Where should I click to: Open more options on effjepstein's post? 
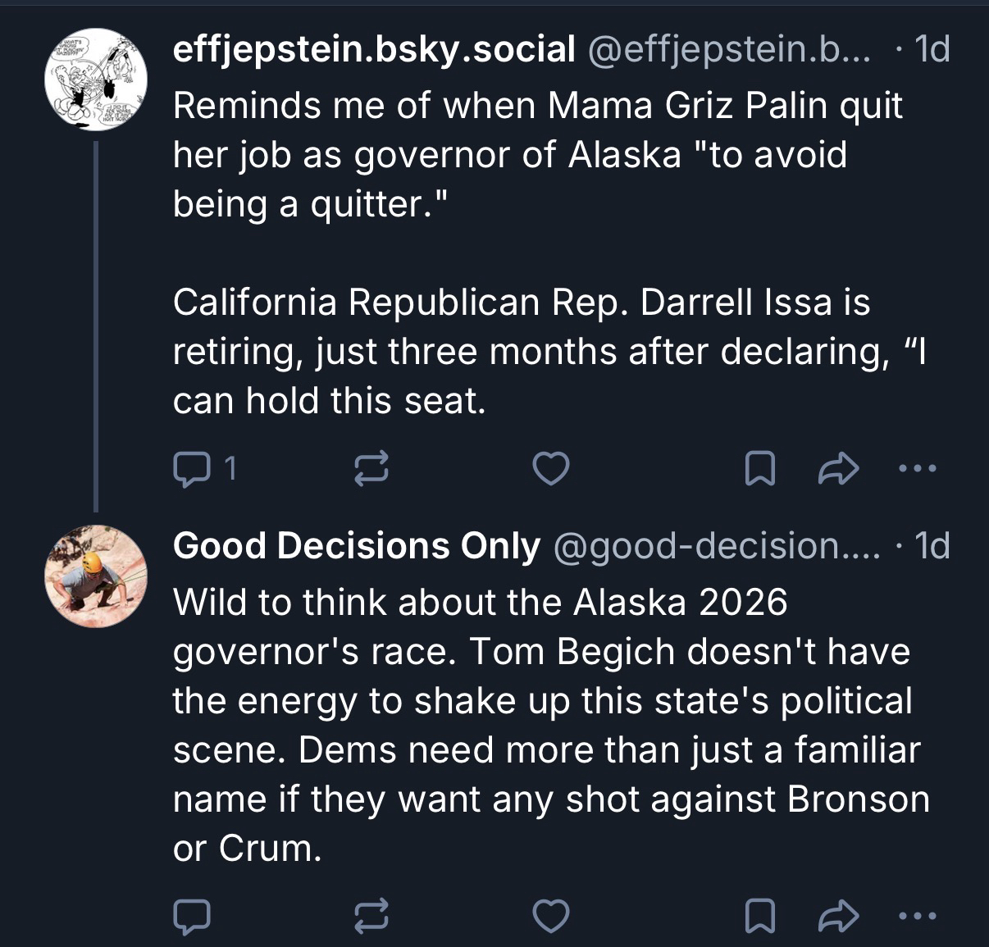(916, 469)
